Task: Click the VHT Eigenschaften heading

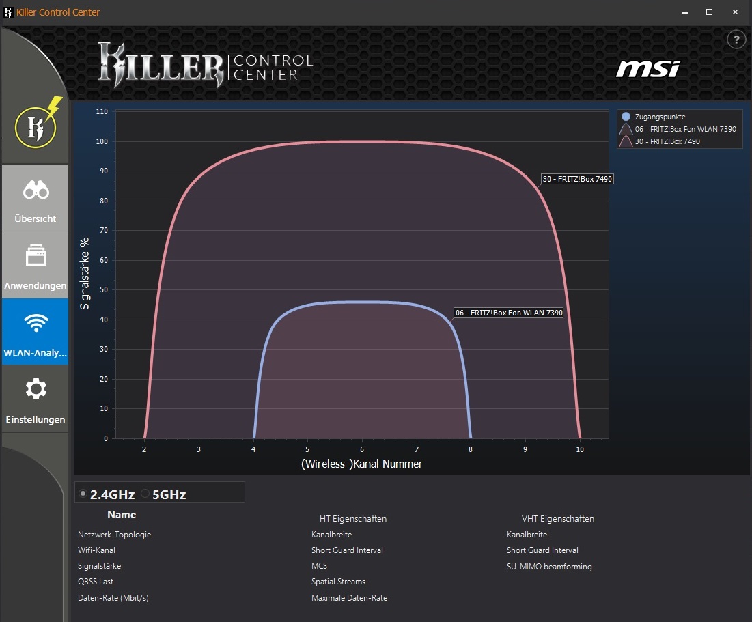Action: pyautogui.click(x=558, y=518)
